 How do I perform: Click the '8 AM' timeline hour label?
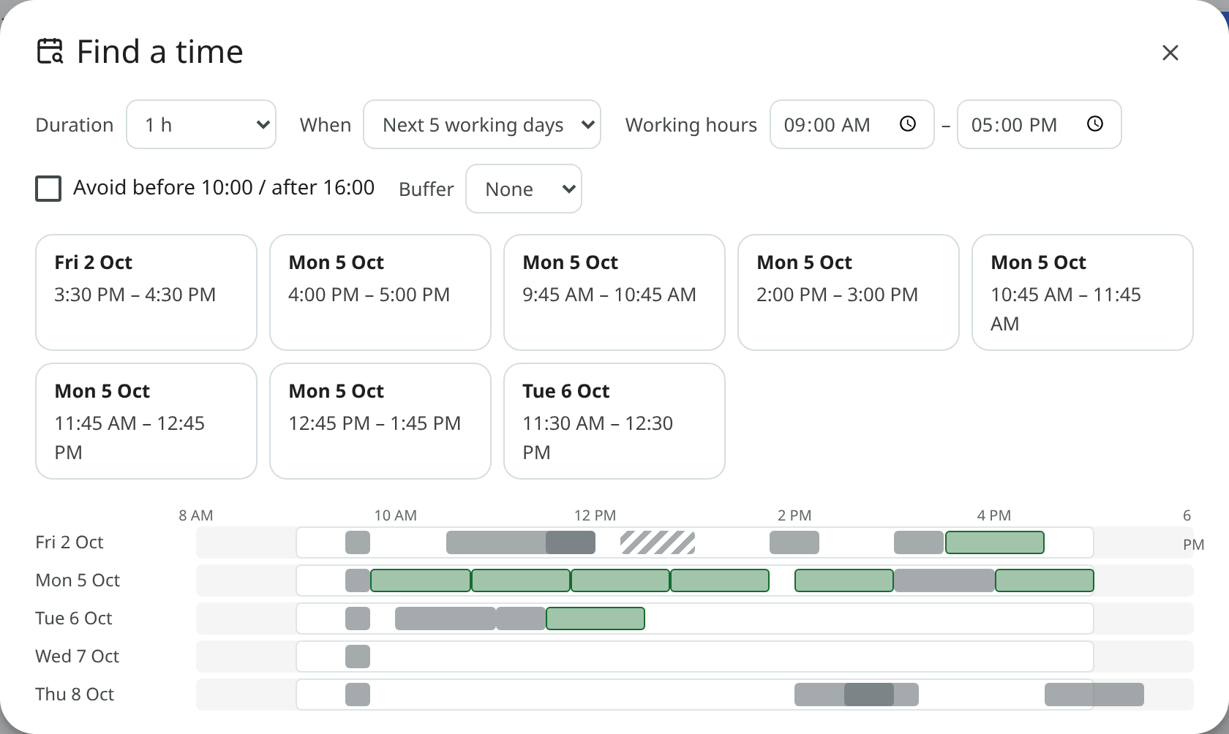pyautogui.click(x=196, y=515)
